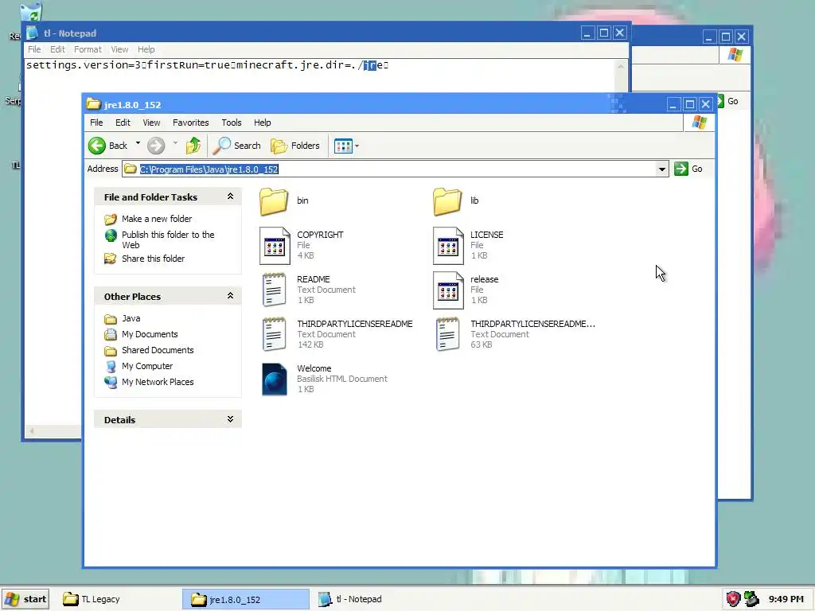The image size is (815, 611).
Task: Collapse the Other Places panel
Action: click(230, 296)
